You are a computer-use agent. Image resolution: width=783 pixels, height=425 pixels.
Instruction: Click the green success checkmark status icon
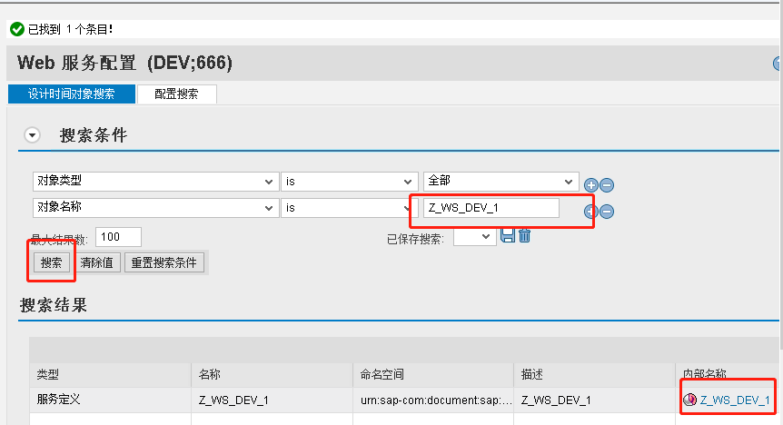16,30
